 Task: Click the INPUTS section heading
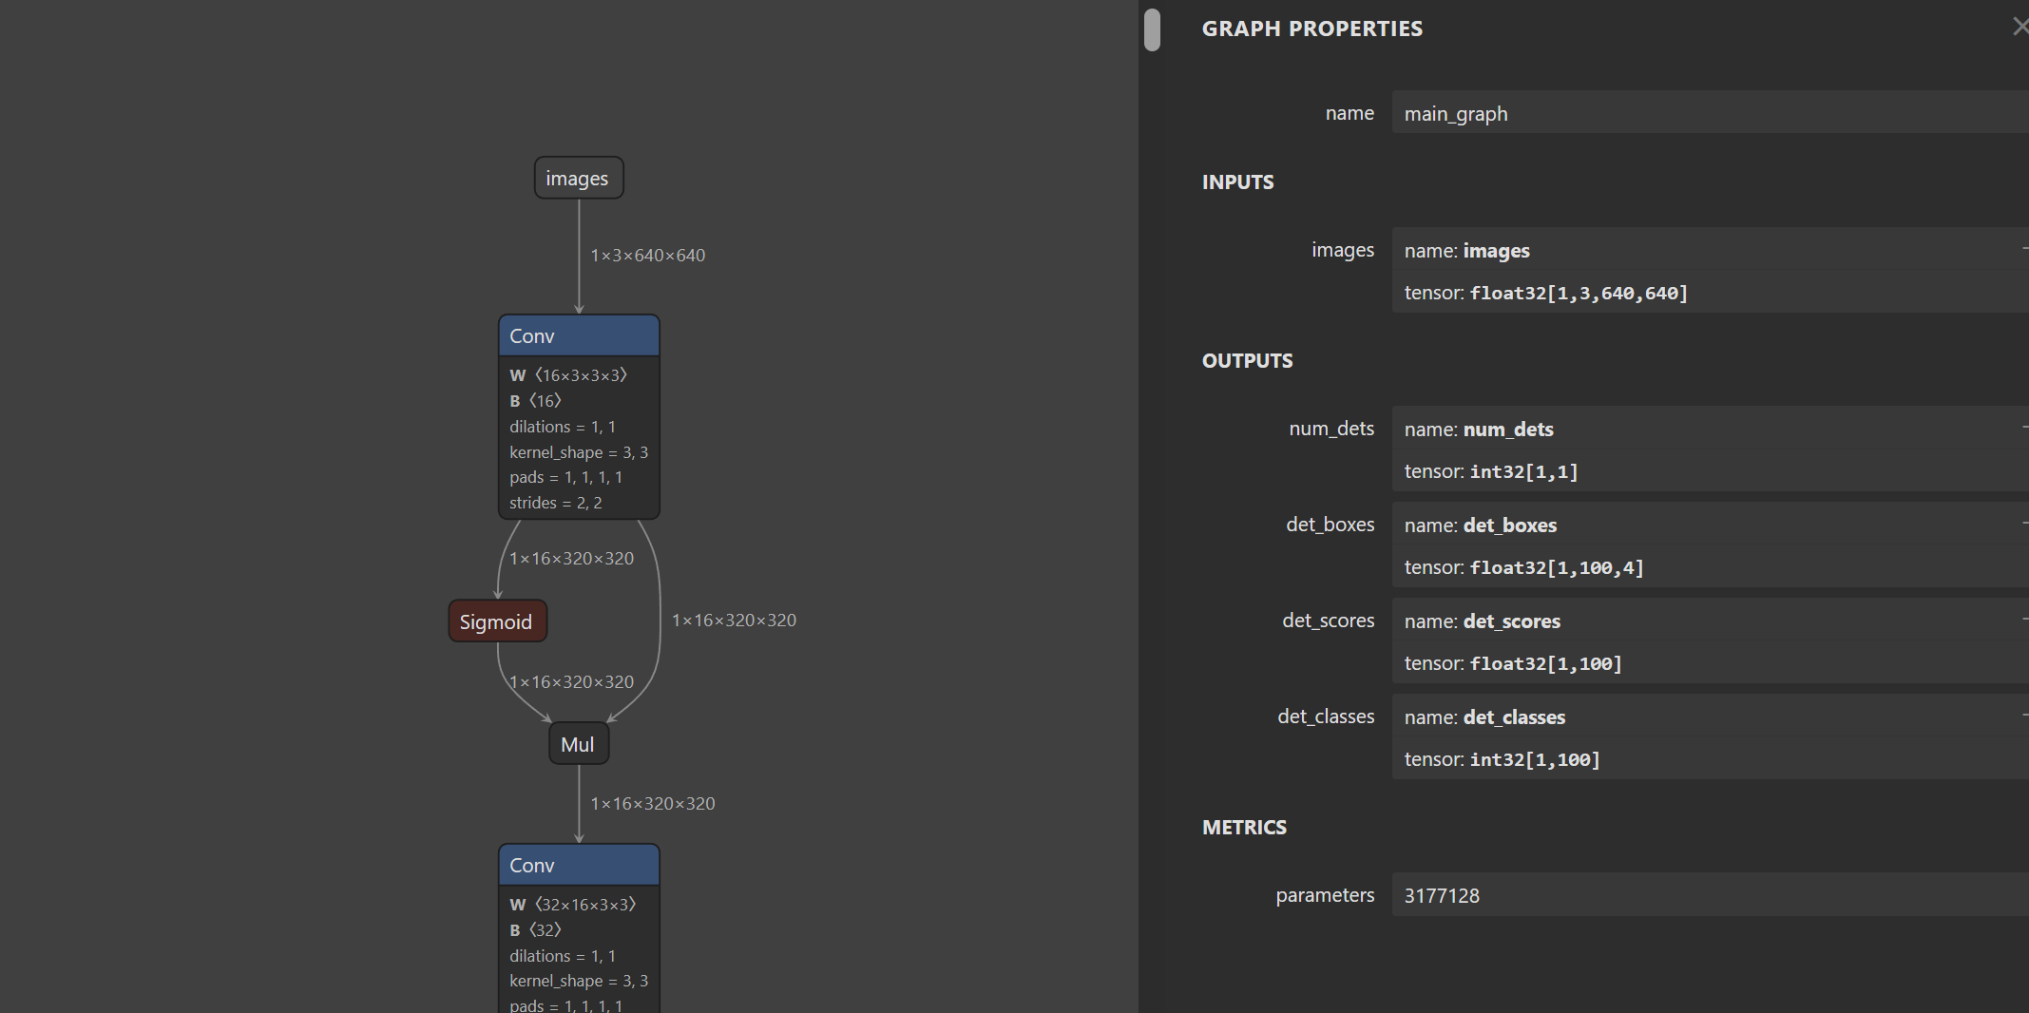point(1237,182)
